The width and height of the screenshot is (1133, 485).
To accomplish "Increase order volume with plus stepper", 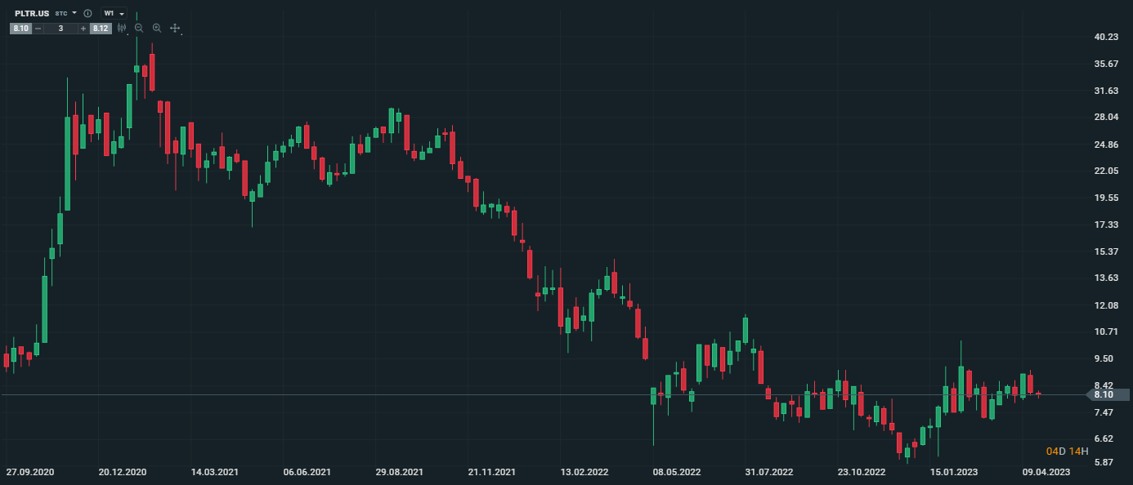I will pos(83,28).
